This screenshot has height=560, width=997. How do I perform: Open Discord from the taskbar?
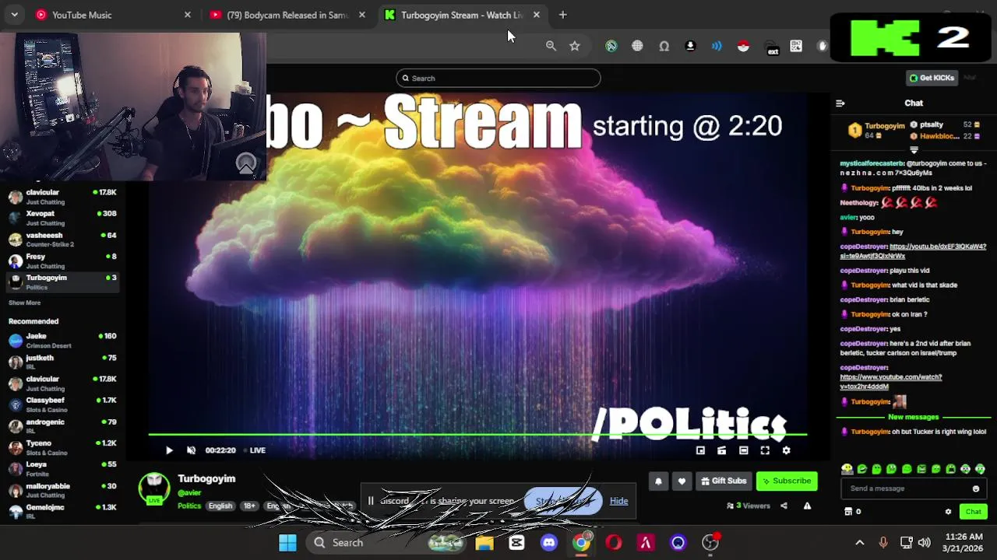549,543
